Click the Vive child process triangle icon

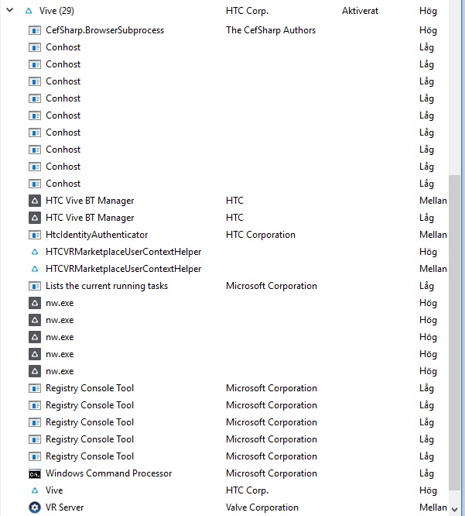coord(35,490)
